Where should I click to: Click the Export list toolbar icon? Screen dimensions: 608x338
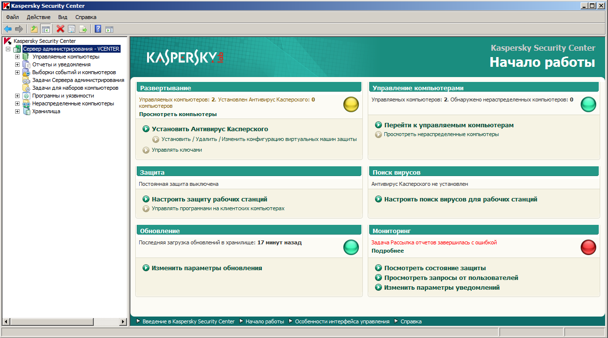click(83, 29)
